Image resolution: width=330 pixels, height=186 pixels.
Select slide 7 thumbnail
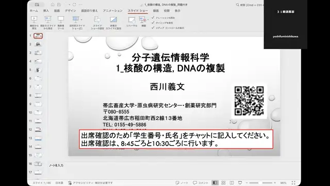tap(38, 87)
